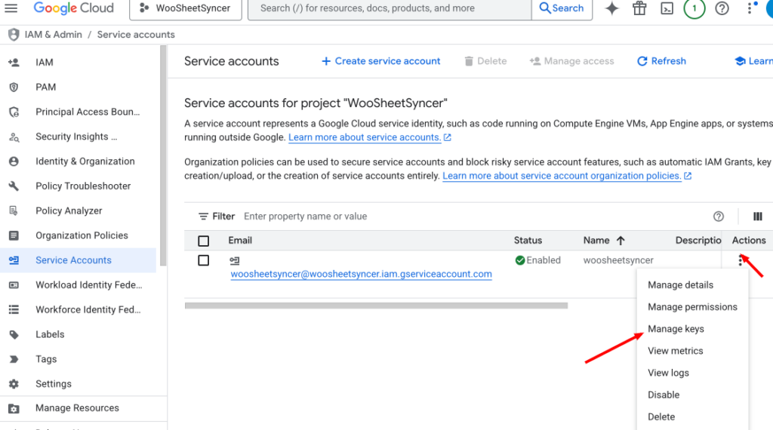The width and height of the screenshot is (773, 430).
Task: Click Create service account button
Action: click(381, 61)
